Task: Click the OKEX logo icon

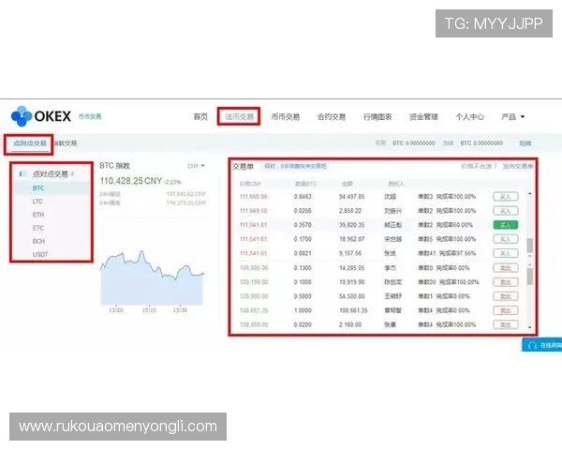Action: click(x=22, y=116)
